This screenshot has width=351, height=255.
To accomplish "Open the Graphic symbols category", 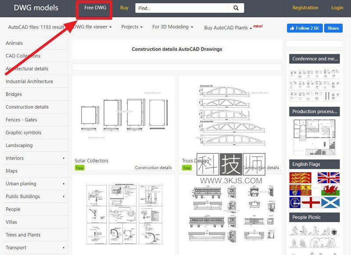I will click(x=24, y=132).
